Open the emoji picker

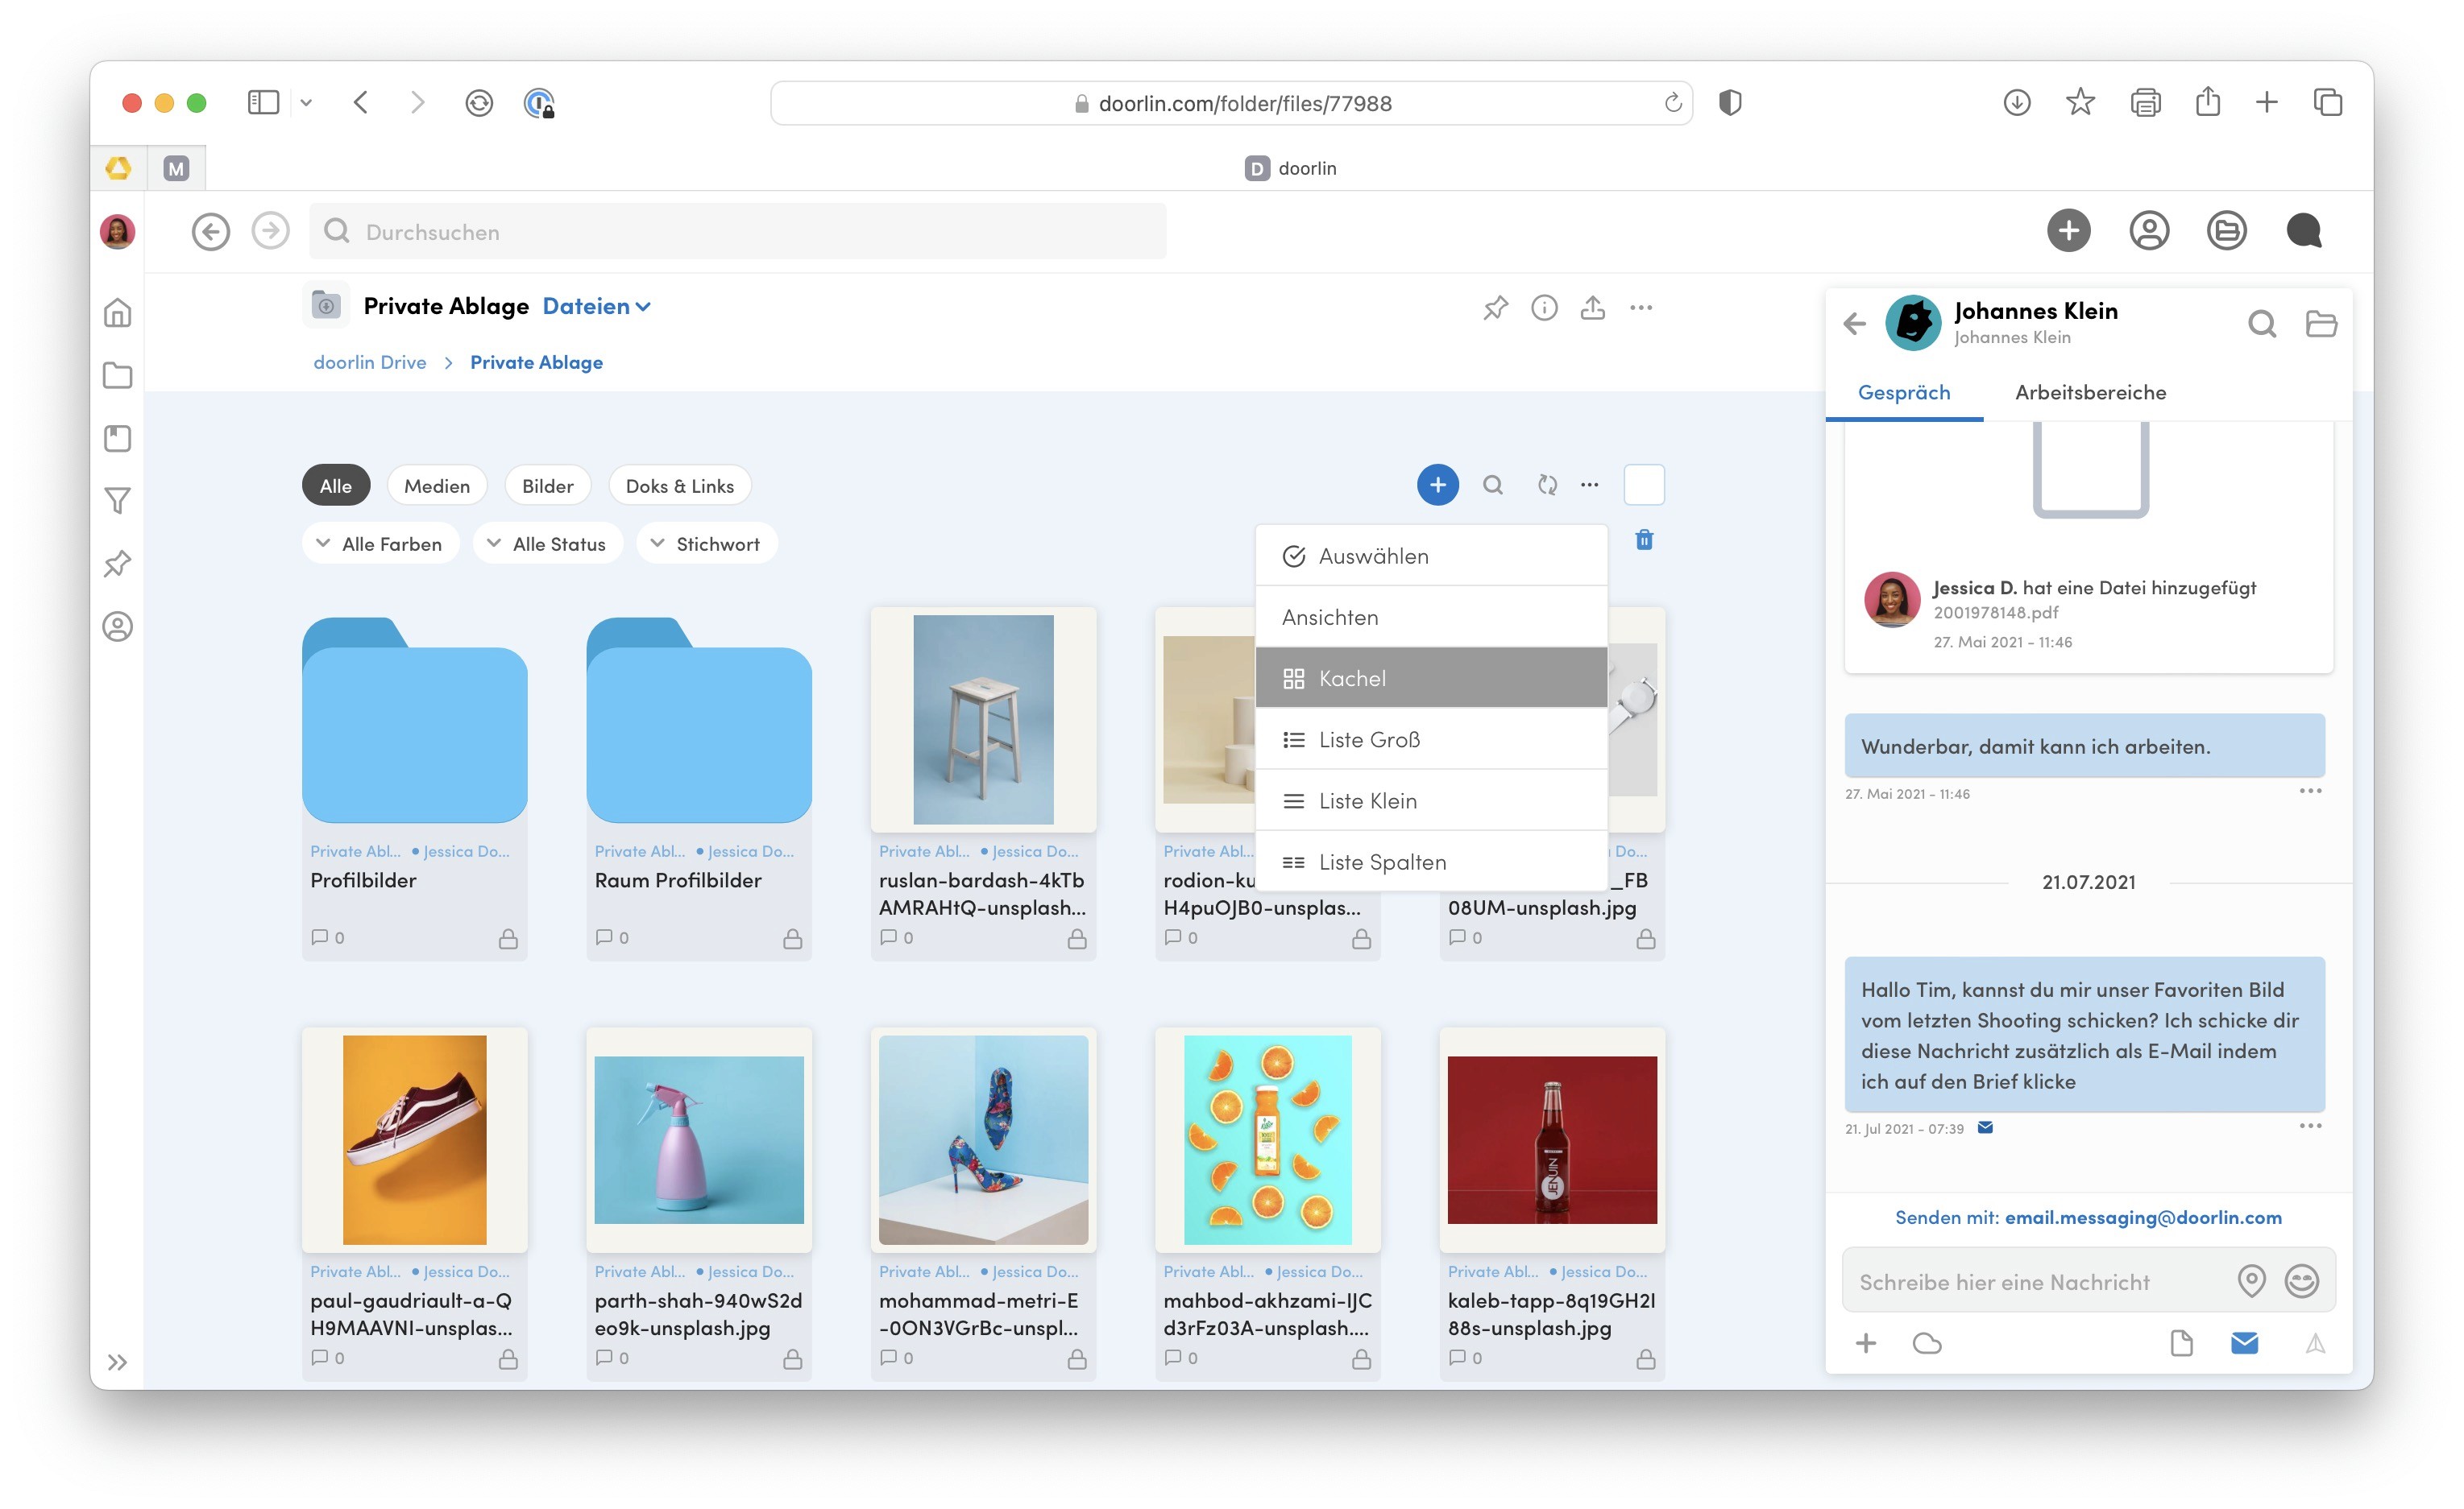2301,1280
